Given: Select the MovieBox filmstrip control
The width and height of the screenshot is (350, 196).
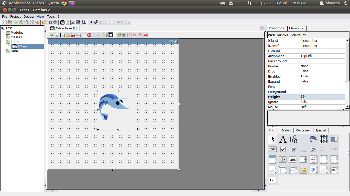Looking at the screenshot, I should pyautogui.click(x=324, y=139).
